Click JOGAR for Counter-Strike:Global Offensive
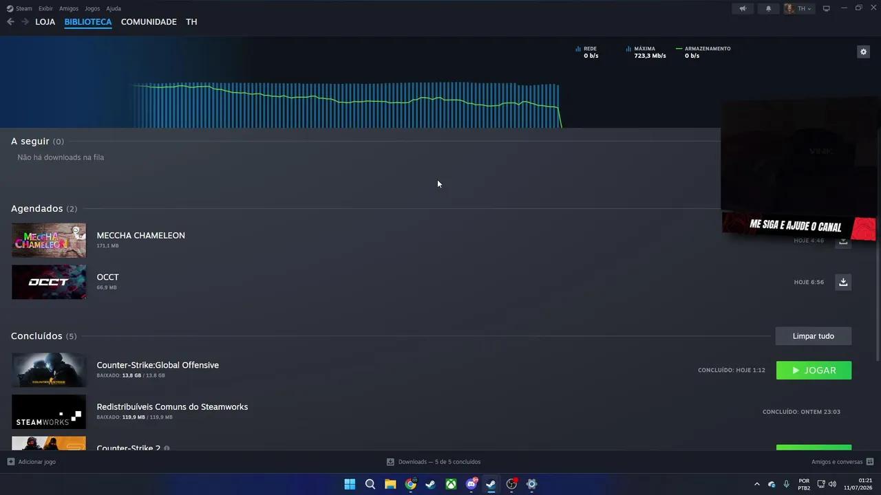Image resolution: width=881 pixels, height=495 pixels. click(814, 370)
